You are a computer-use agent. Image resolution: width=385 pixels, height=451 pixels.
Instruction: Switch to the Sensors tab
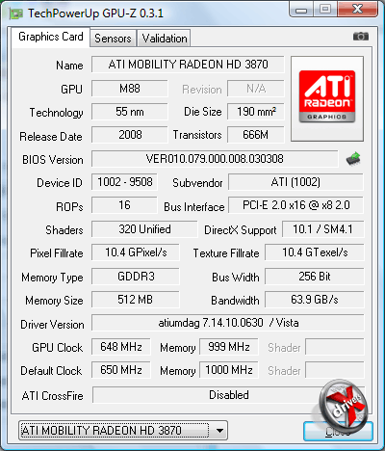pos(113,39)
